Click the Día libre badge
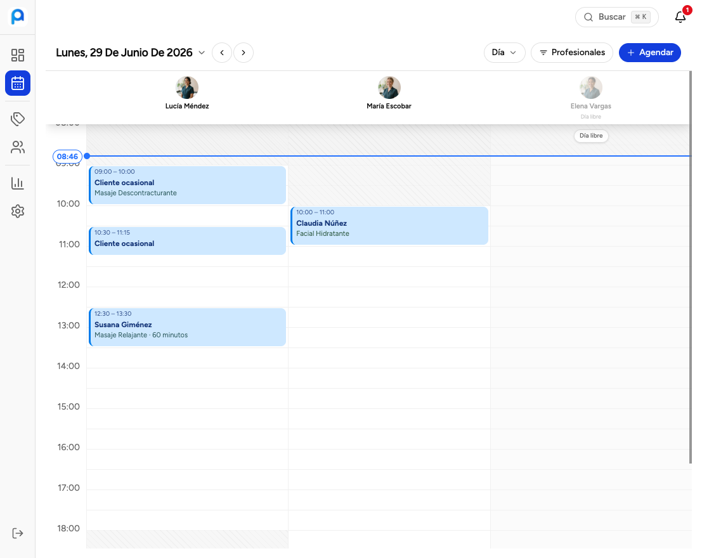 (x=591, y=136)
